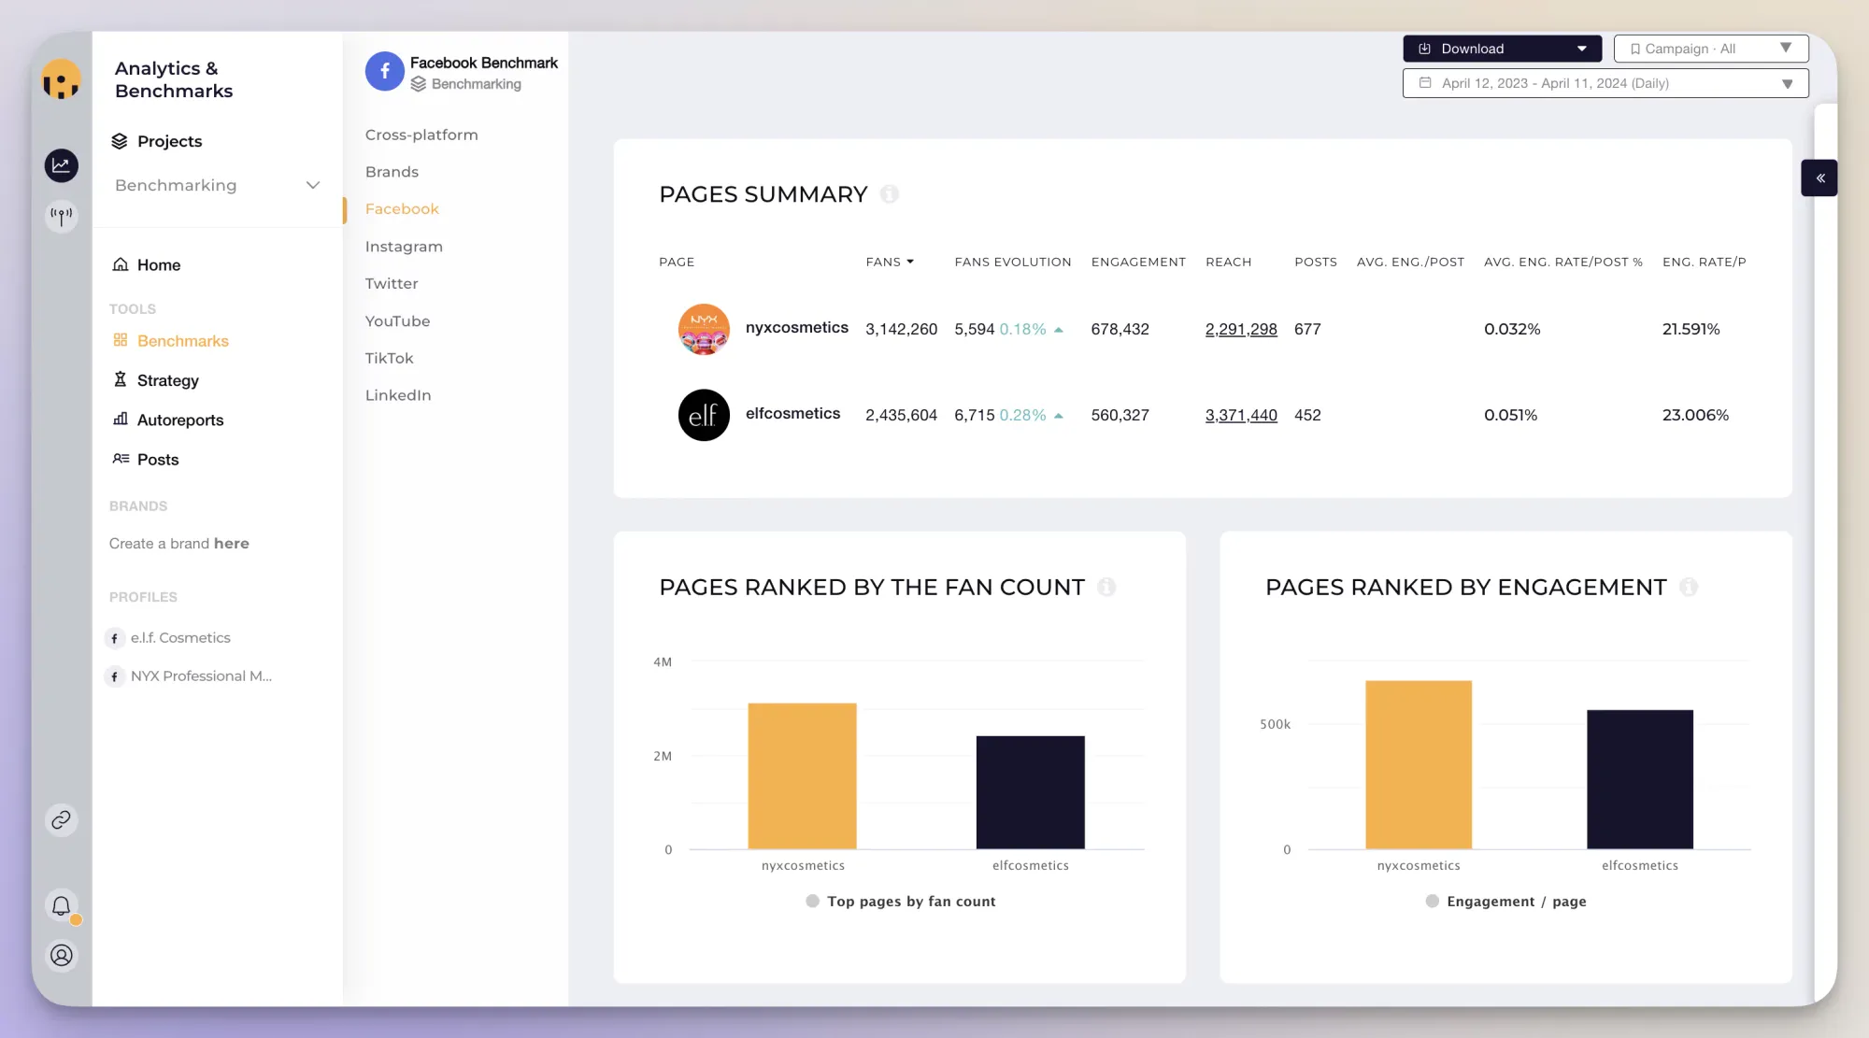This screenshot has height=1038, width=1869.
Task: Click the Benchmarks icon in sidebar
Action: pyautogui.click(x=119, y=340)
